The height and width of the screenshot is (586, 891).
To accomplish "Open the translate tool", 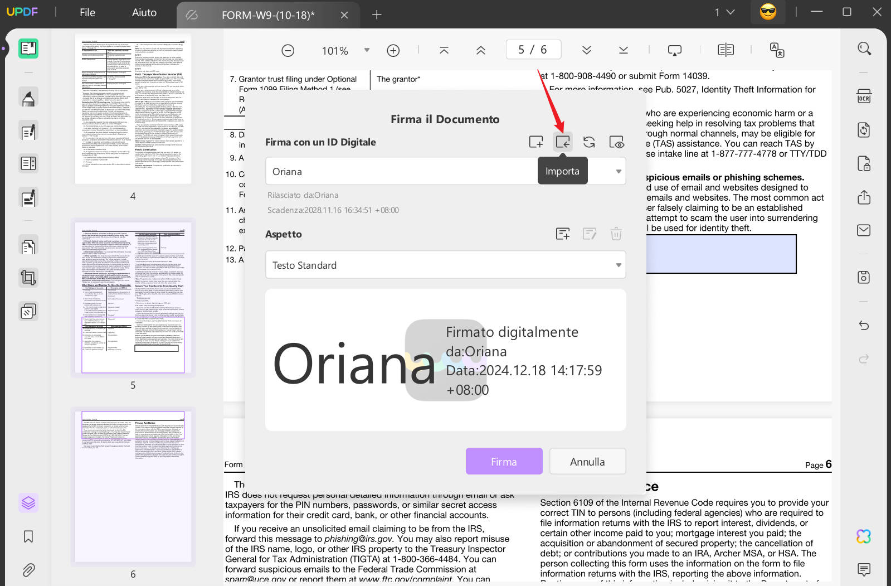I will coord(777,50).
